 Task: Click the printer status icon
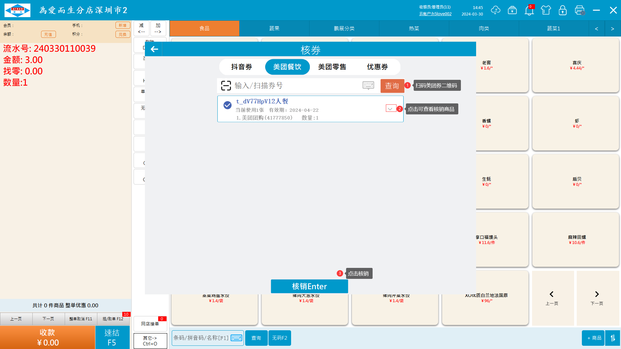[580, 10]
